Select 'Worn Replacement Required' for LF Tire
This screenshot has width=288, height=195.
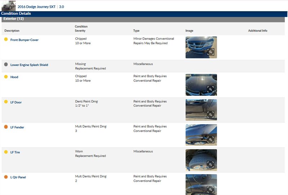pos(90,154)
